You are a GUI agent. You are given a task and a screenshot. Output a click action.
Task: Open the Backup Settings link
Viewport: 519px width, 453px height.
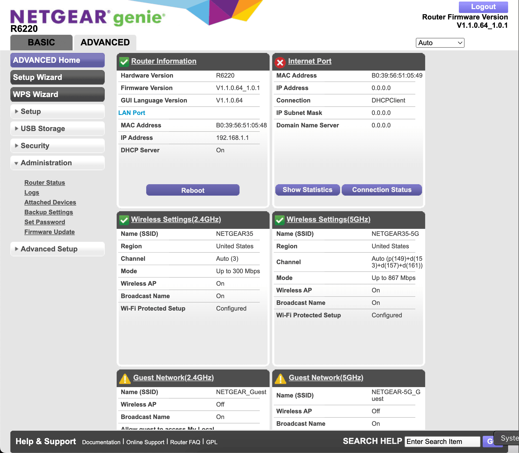[48, 212]
